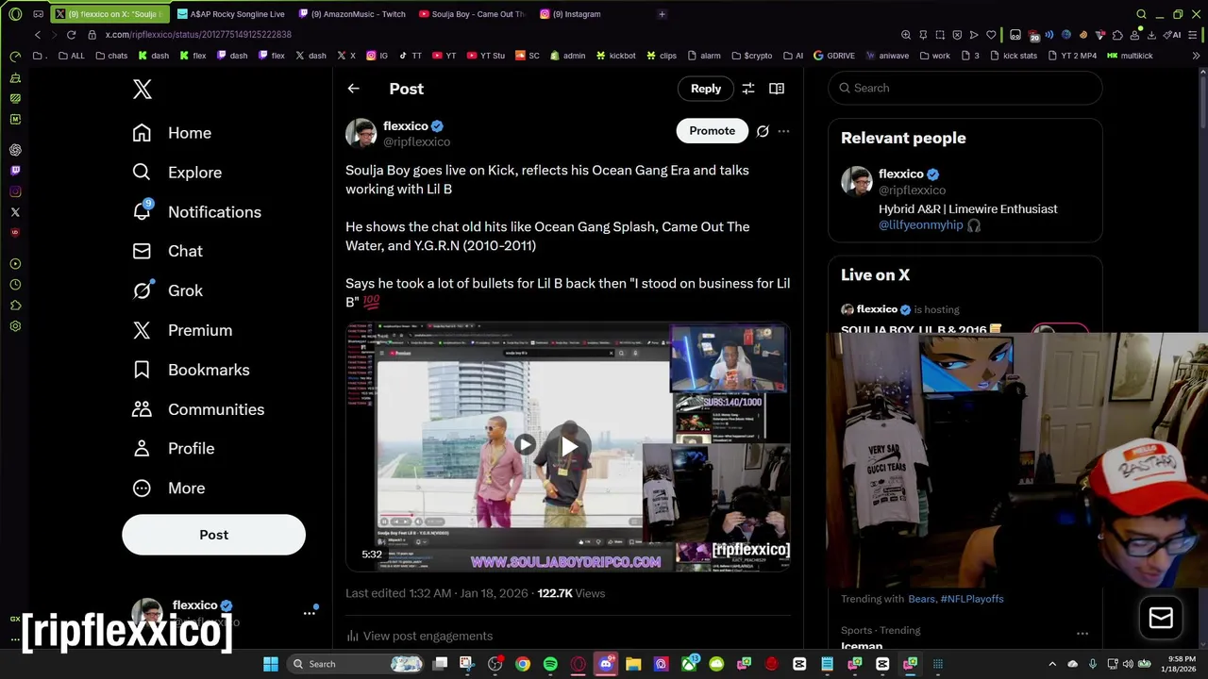Open Premium in the X sidebar

(x=182, y=330)
